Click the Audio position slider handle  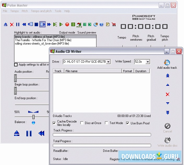(x=15, y=78)
